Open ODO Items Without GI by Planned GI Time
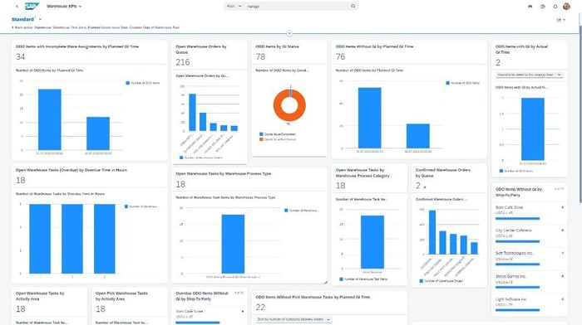The image size is (582, 325). [409, 52]
